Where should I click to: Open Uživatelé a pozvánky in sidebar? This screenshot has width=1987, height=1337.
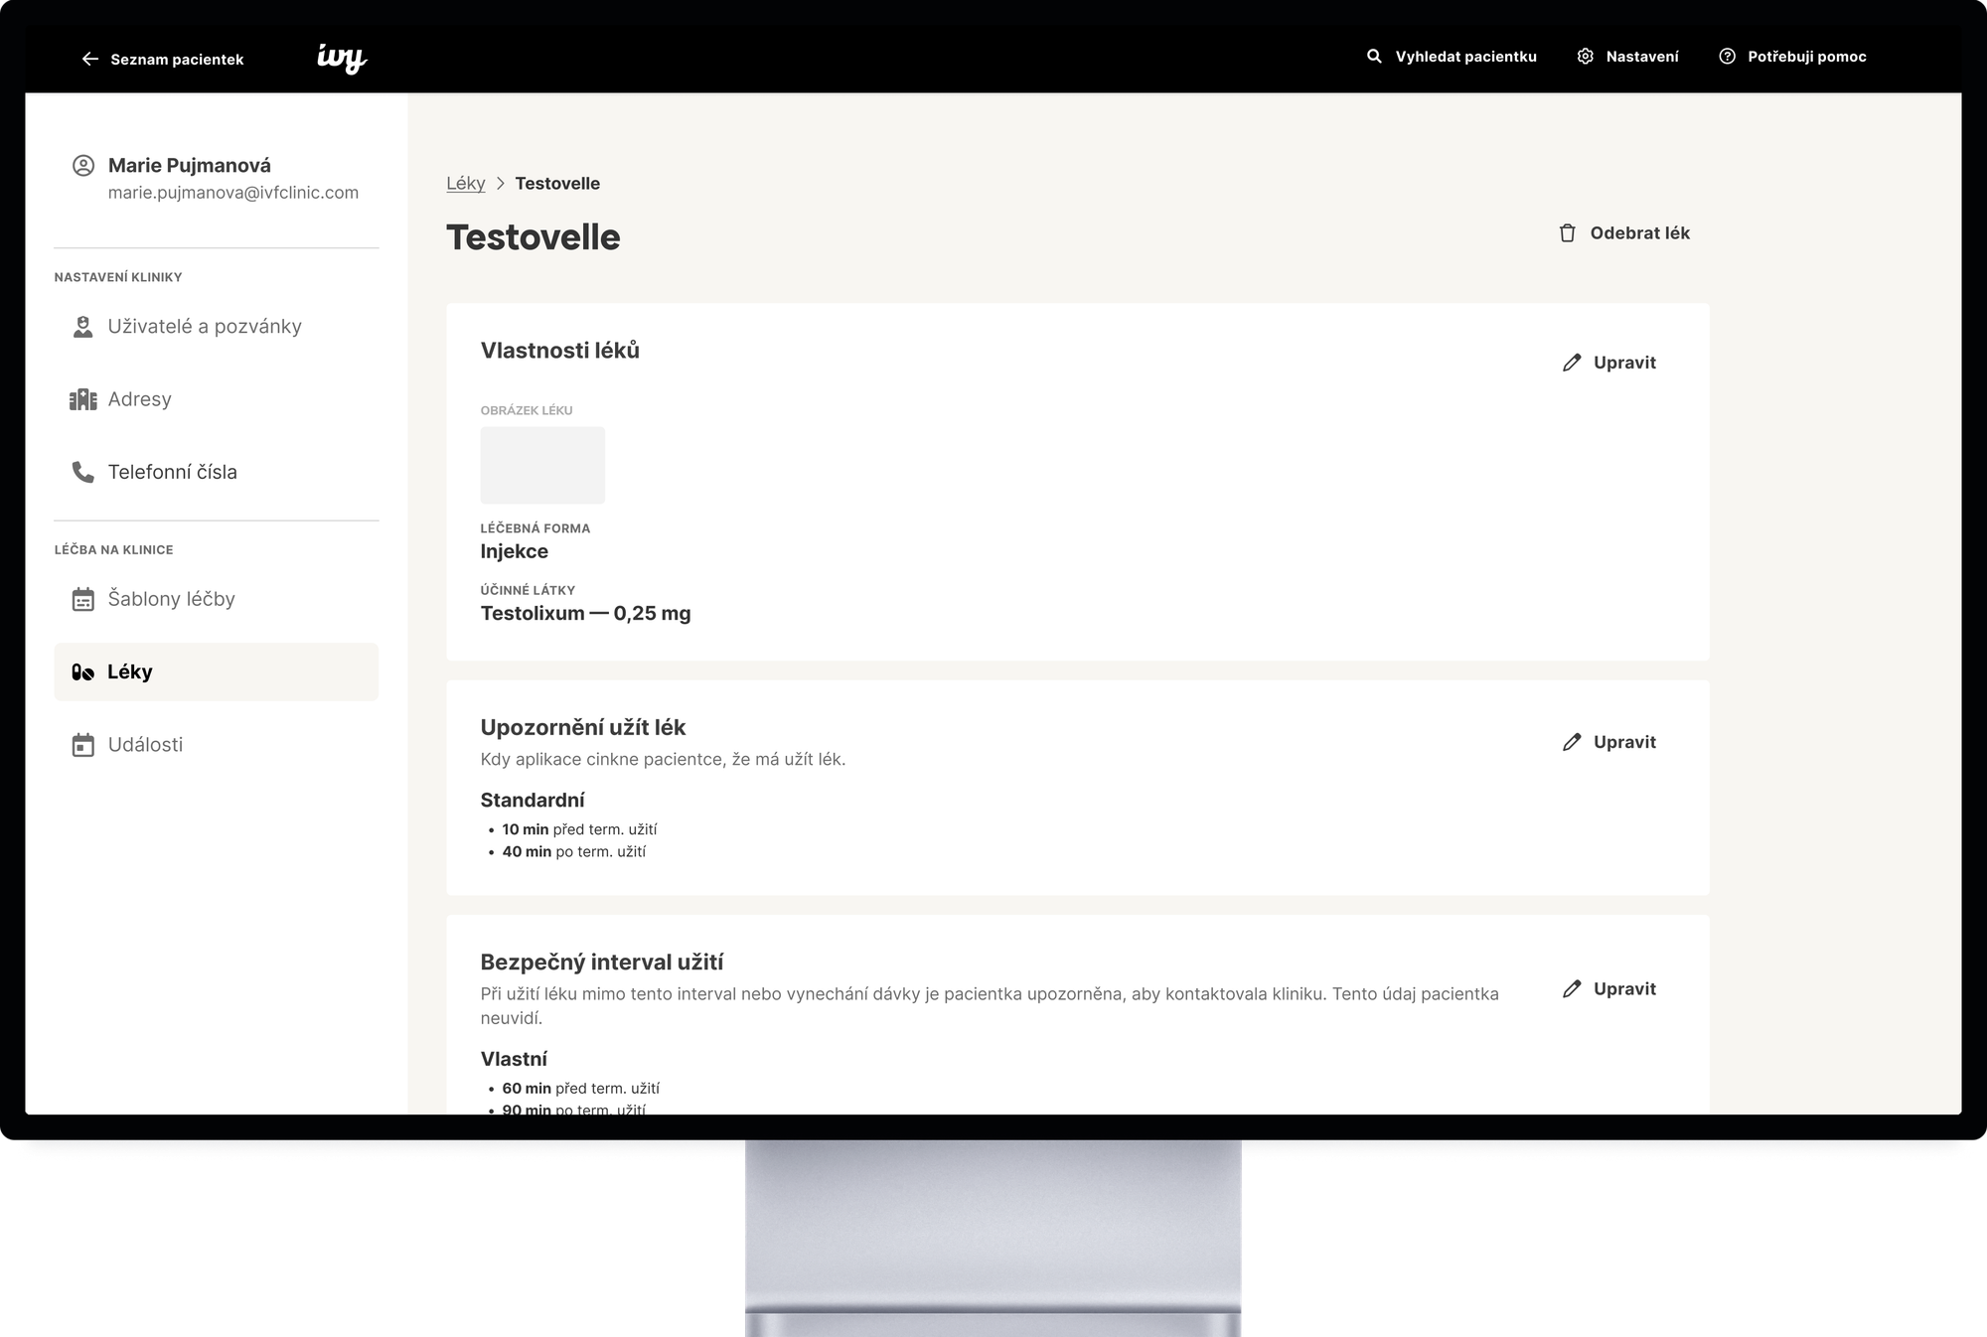click(205, 327)
